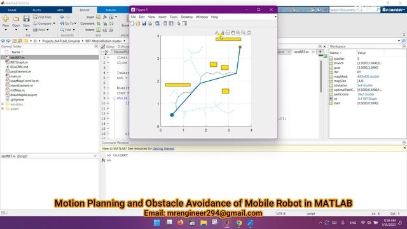Select the Data Tips tool above axes
The image size is (407, 229).
[228, 32]
